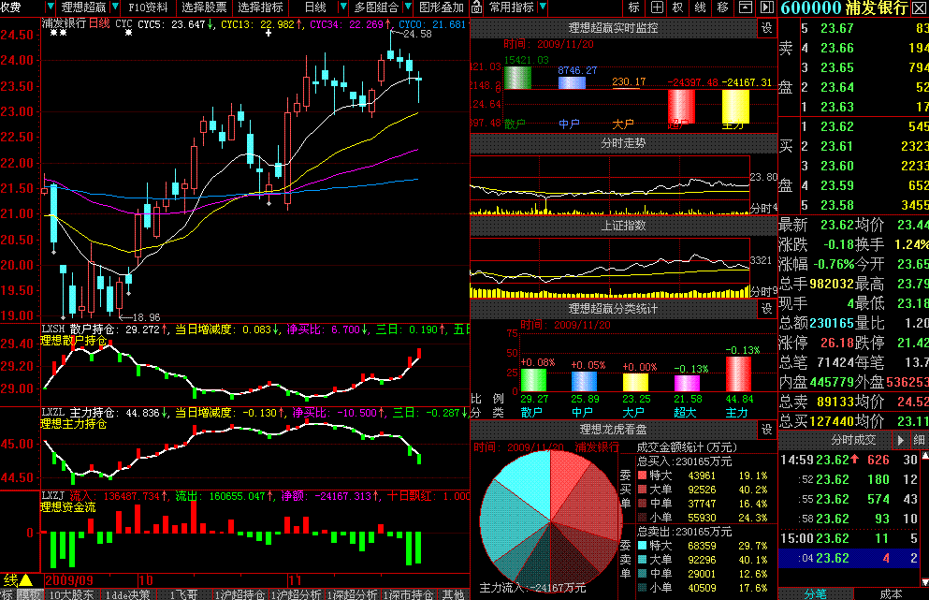The image size is (929, 600).
Task: Click the magenta 超大 bar in 分类统计
Action: [x=688, y=383]
